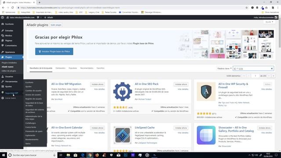Install All in One SEO Pack plugin
The image size is (281, 158).
181,84
